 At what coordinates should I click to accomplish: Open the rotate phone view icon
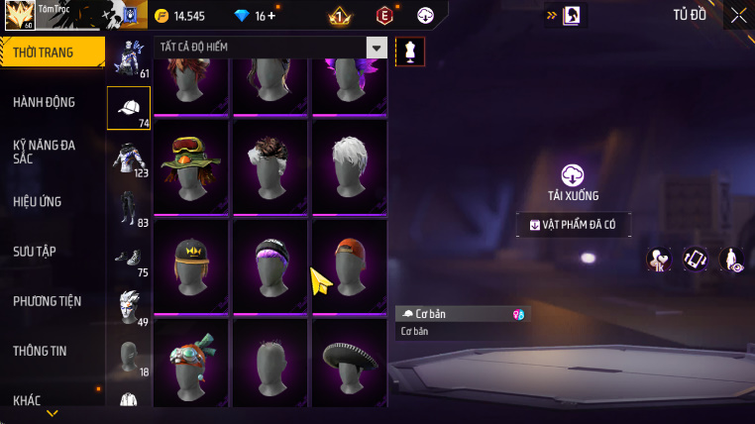click(x=696, y=259)
